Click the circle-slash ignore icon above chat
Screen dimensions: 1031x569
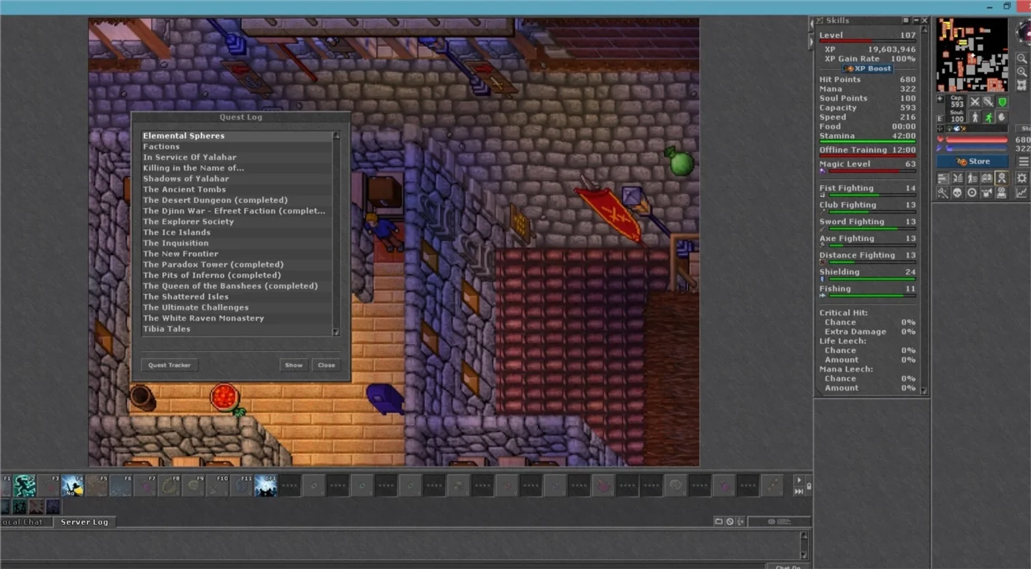pyautogui.click(x=730, y=521)
